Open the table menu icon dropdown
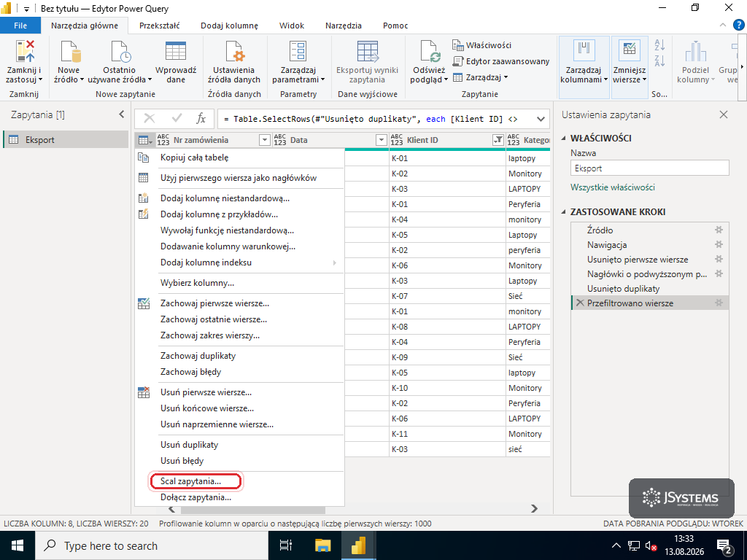The width and height of the screenshot is (747, 560). [145, 140]
